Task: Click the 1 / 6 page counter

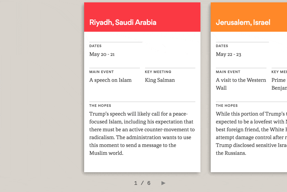Action: 142,183
